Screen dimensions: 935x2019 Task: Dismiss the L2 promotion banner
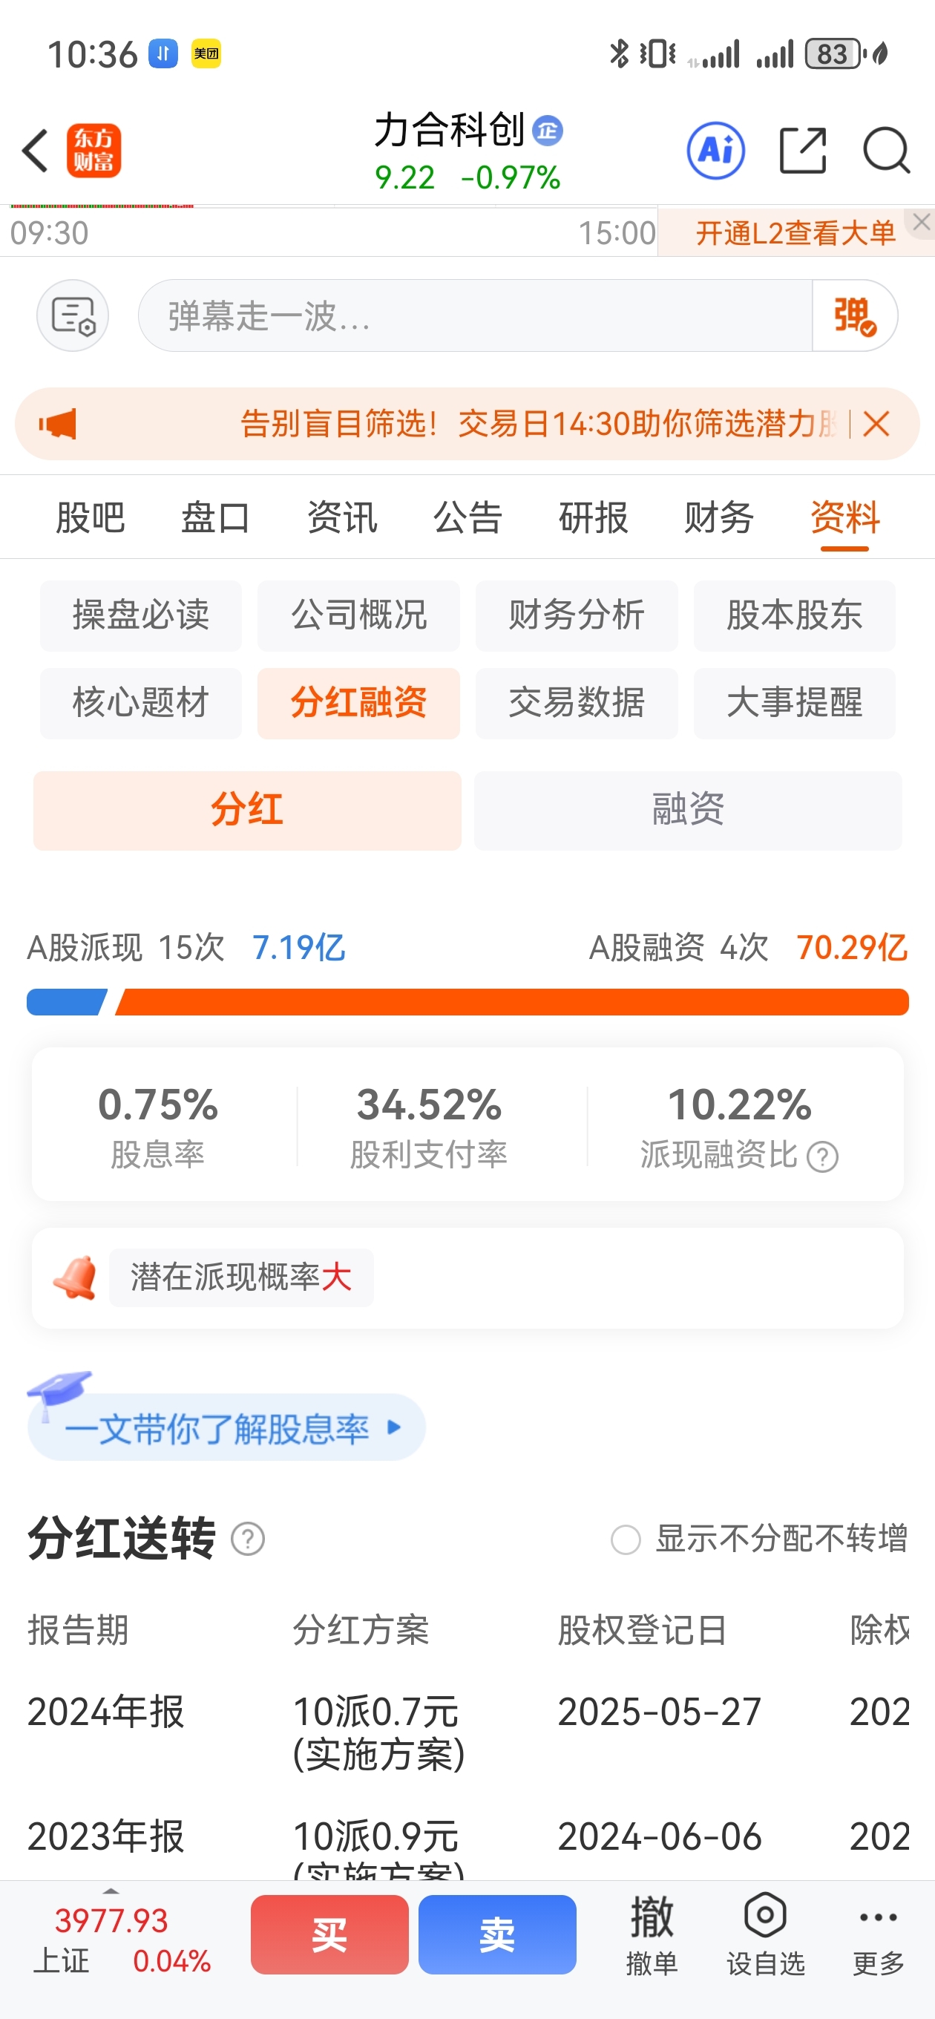coord(922,222)
